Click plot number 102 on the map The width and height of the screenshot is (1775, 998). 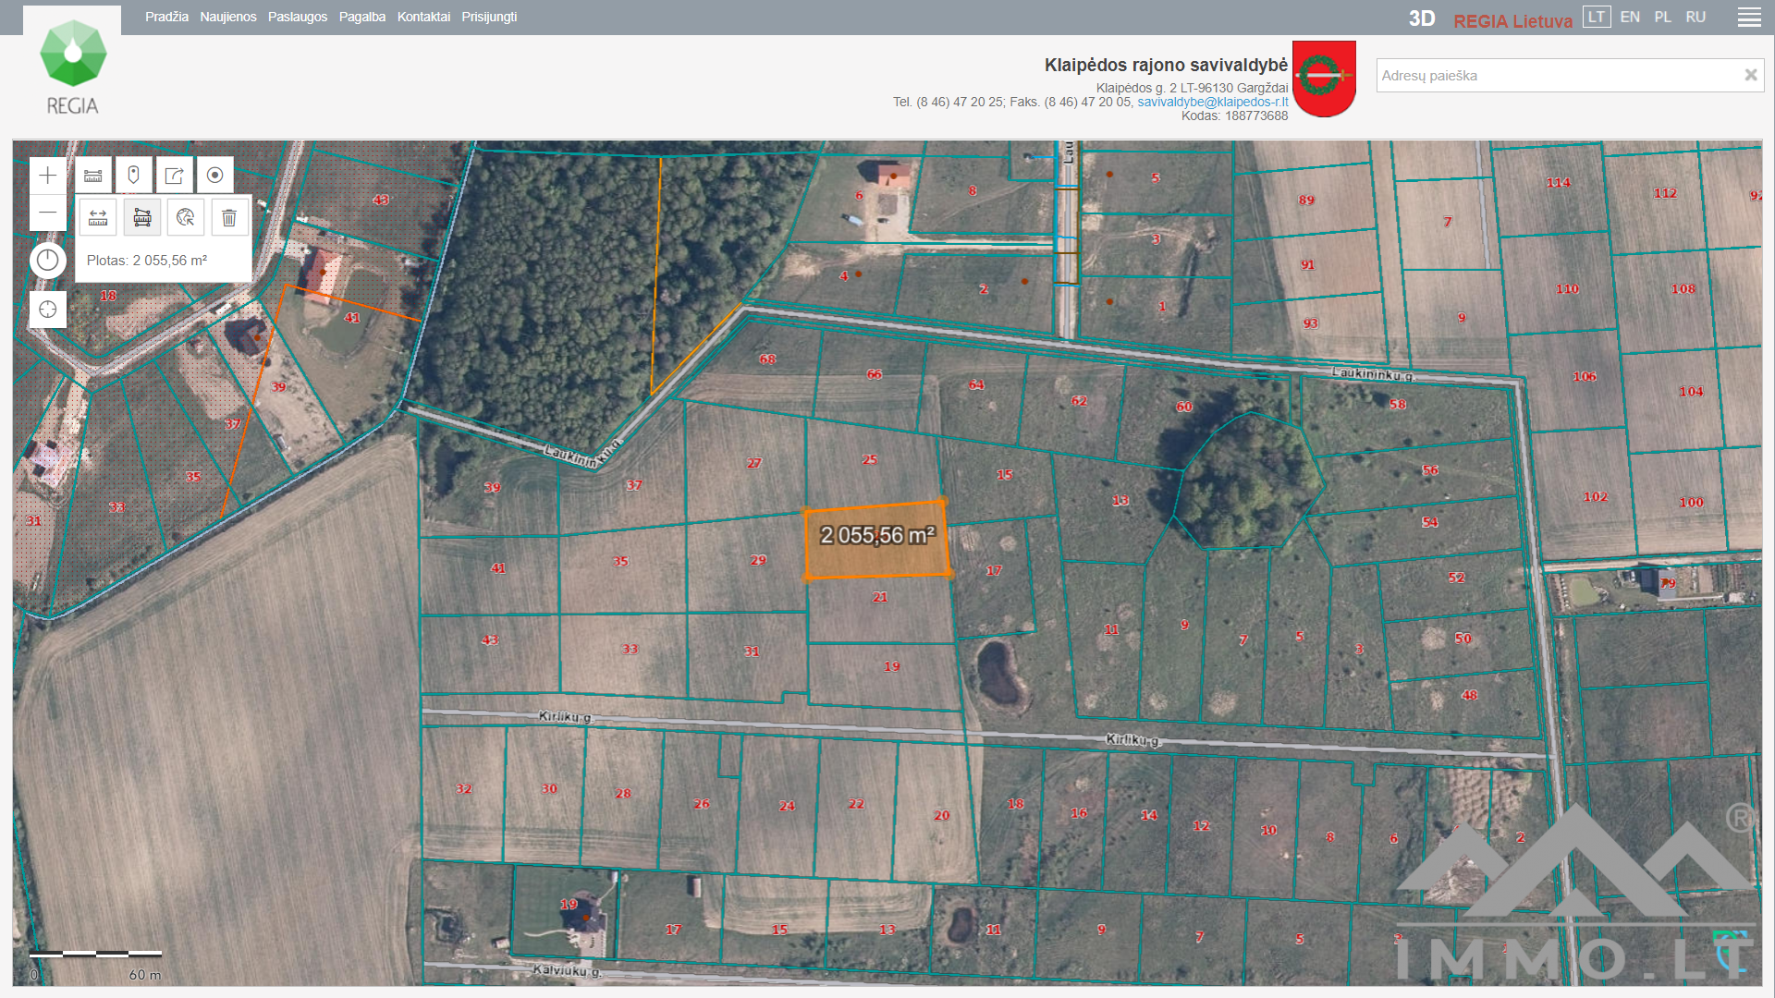[1595, 497]
